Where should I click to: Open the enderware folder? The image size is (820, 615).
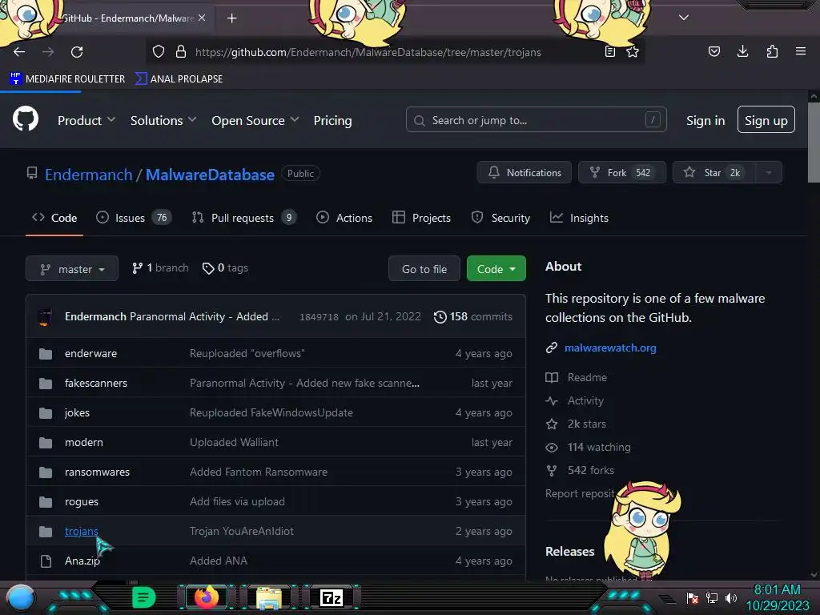(x=90, y=353)
